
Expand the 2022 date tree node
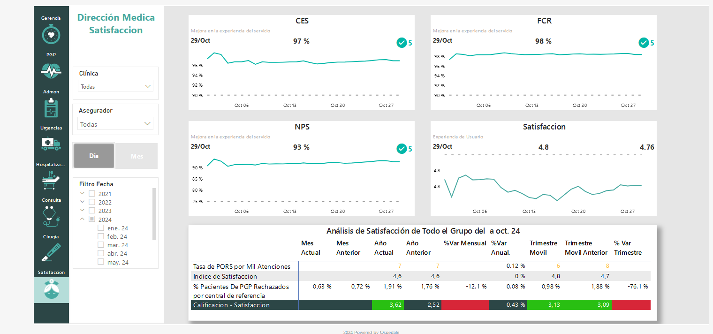tap(83, 202)
